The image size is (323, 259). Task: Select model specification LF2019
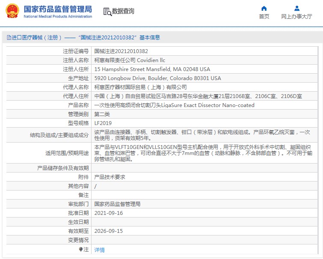[103, 123]
